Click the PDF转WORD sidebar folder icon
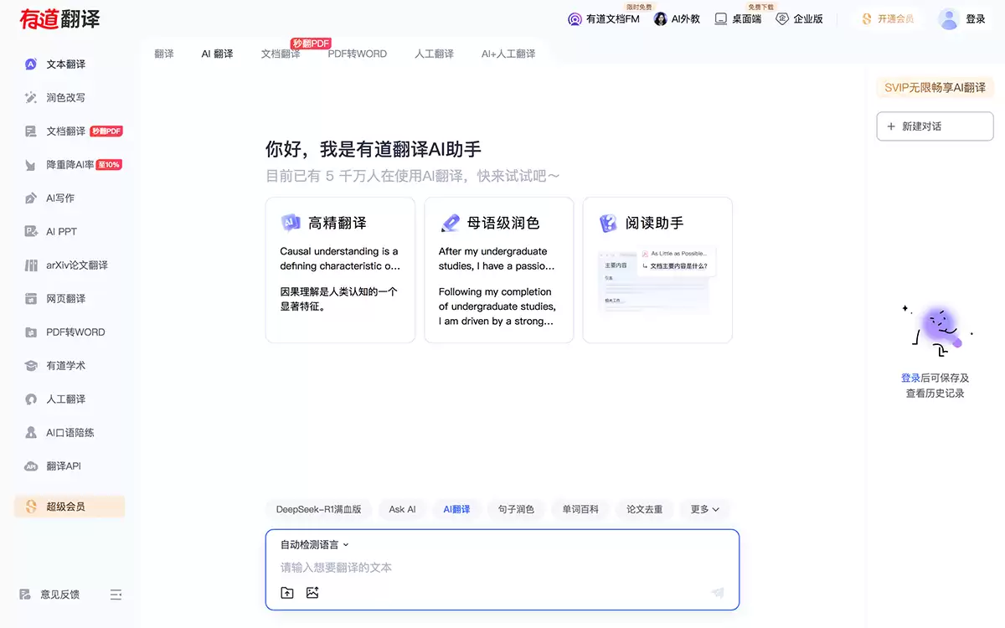Image resolution: width=1005 pixels, height=628 pixels. [x=31, y=332]
